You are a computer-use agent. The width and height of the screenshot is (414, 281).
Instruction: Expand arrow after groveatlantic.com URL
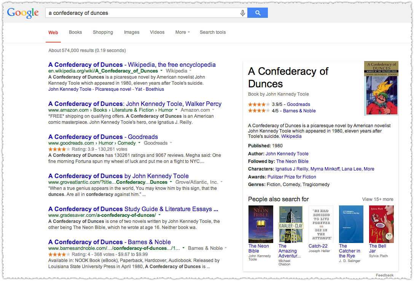tap(170, 182)
